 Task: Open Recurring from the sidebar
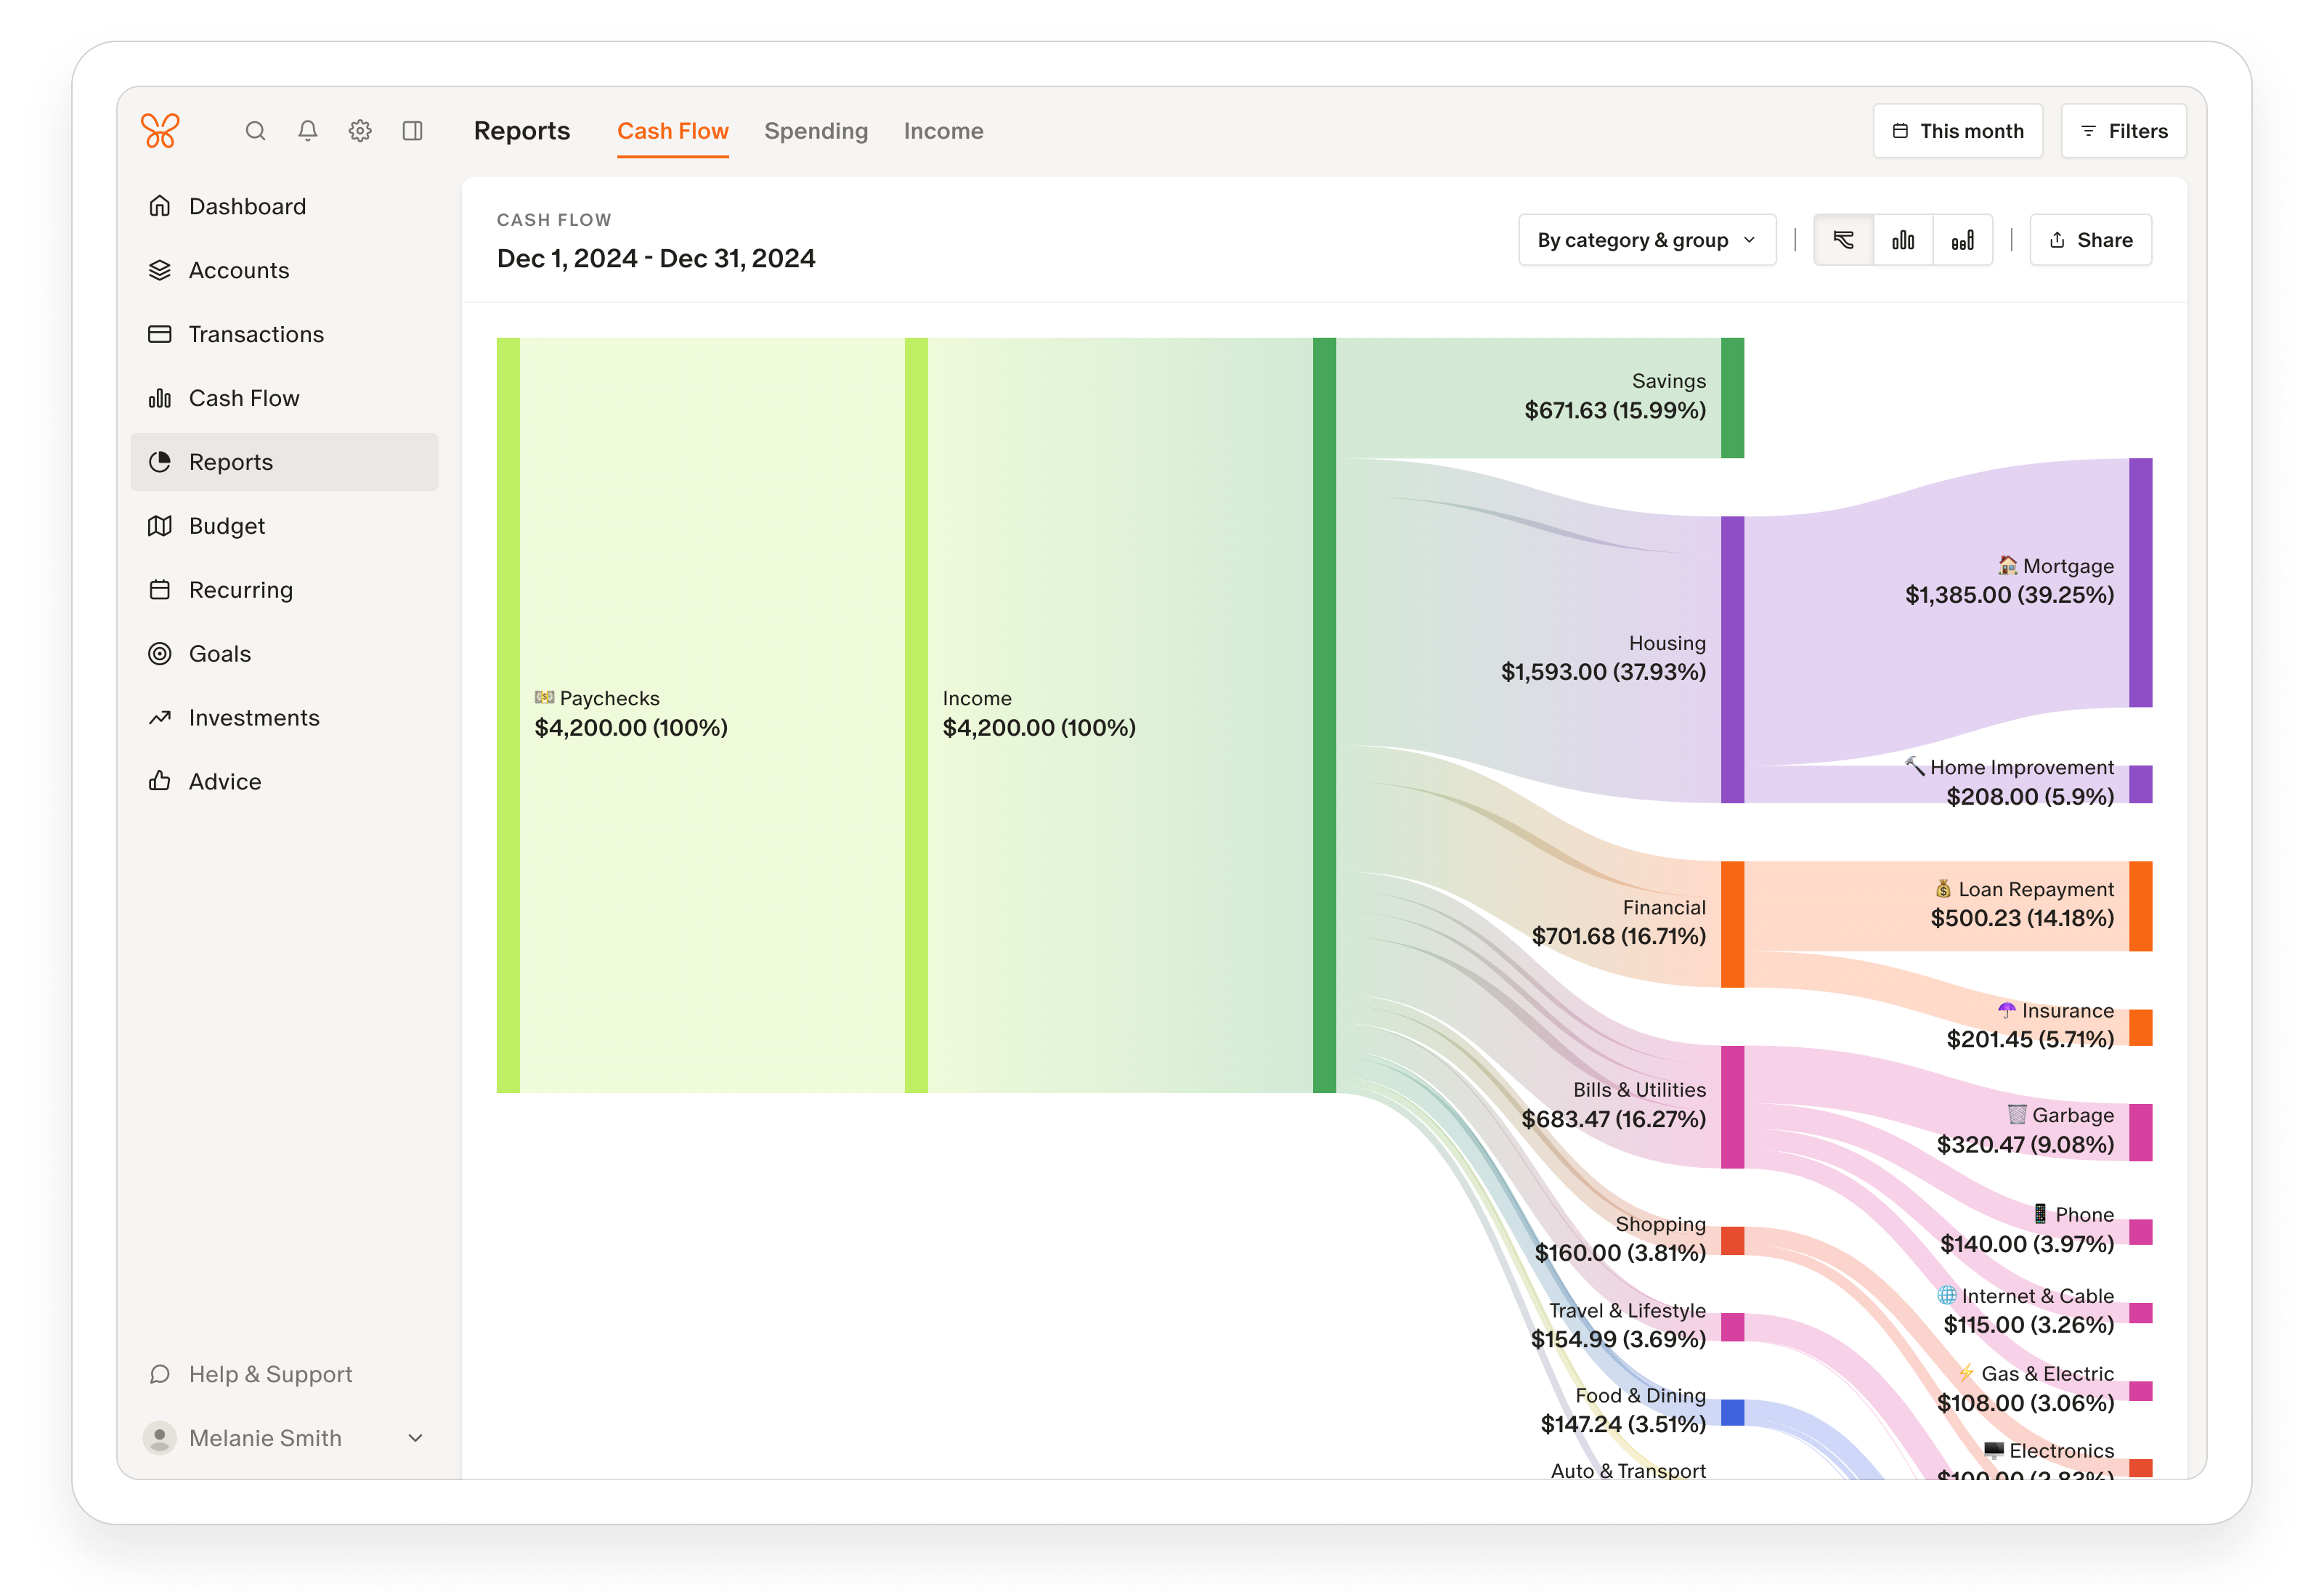click(240, 590)
